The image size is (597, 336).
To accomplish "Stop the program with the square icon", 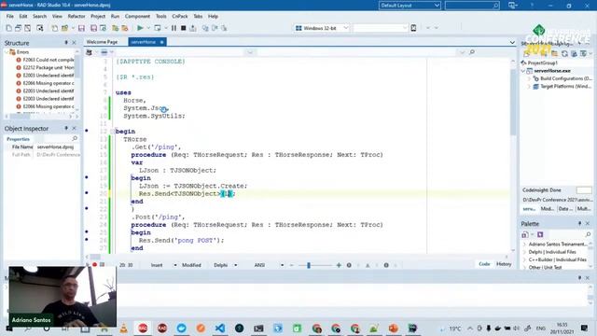I will pyautogui.click(x=184, y=28).
